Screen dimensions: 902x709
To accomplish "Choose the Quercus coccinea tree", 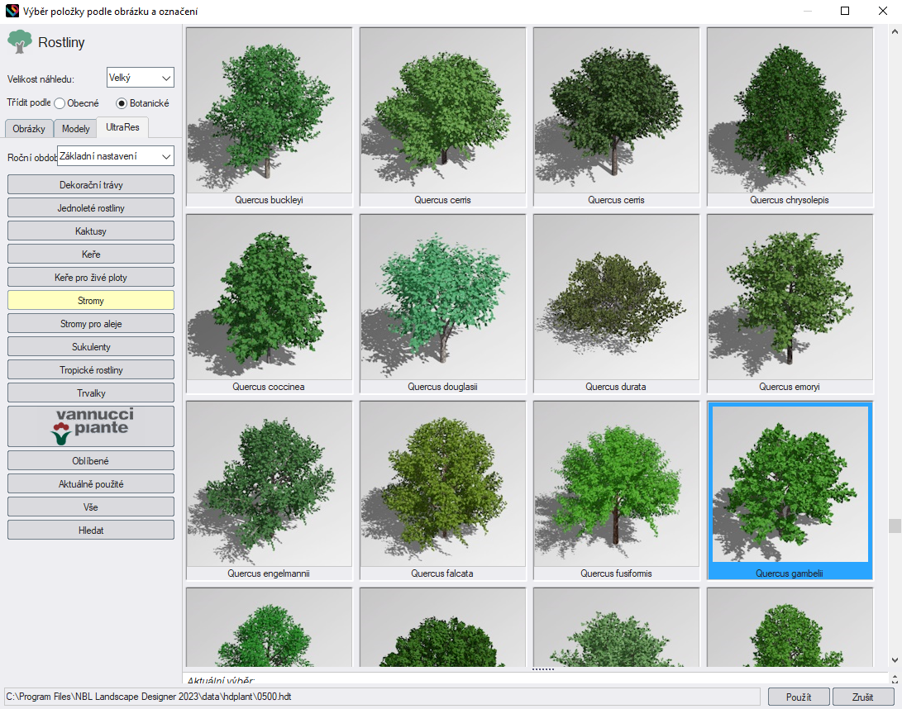I will click(270, 303).
